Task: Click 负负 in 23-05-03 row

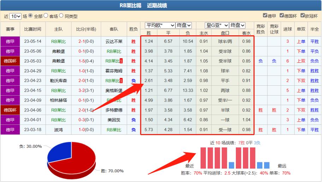Action: click(x=314, y=61)
